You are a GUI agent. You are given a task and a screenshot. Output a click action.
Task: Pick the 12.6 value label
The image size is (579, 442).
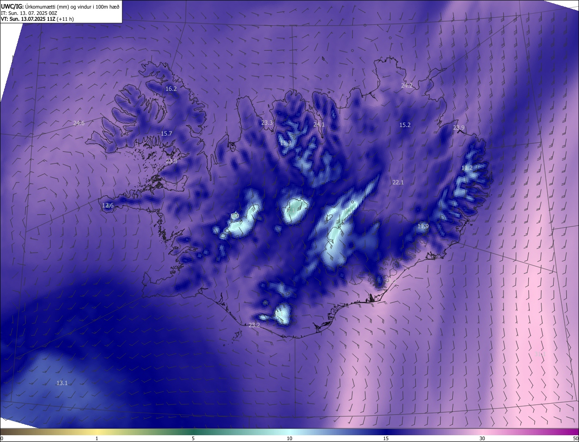[x=108, y=206]
